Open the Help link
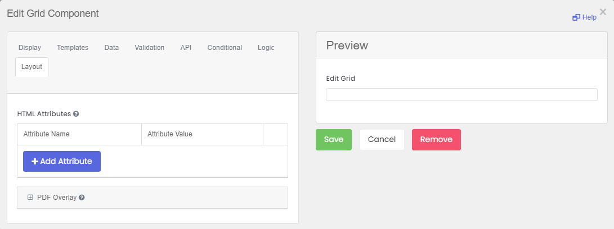This screenshot has width=614, height=229. coord(584,17)
